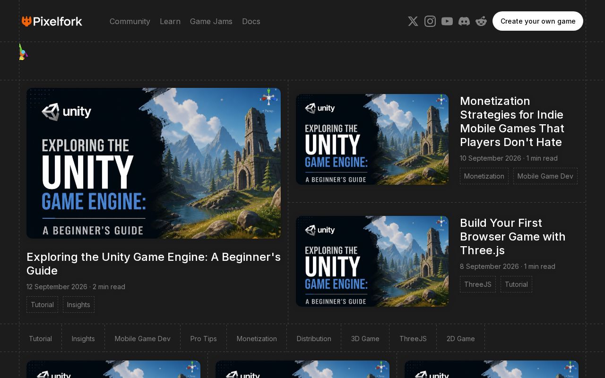The height and width of the screenshot is (378, 605).
Task: Open the Reddit social link
Action: coord(481,21)
